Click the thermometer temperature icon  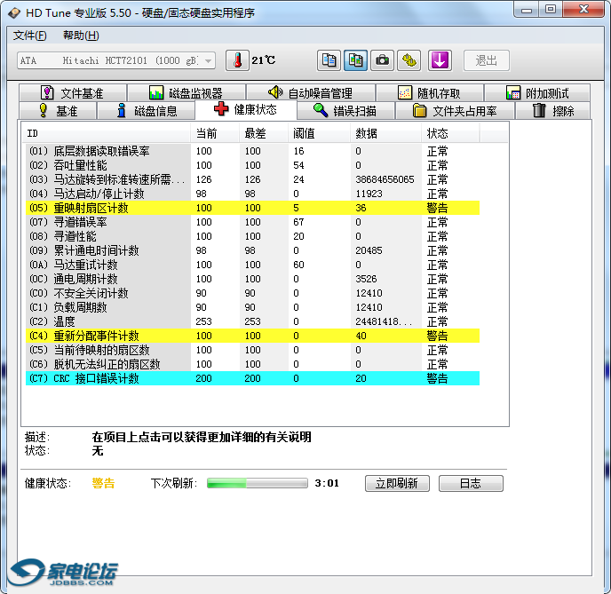(237, 60)
